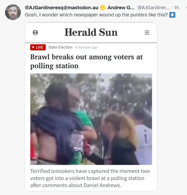Open the Herald Sun account profile icon
This screenshot has width=187, height=195.
click(x=35, y=33)
